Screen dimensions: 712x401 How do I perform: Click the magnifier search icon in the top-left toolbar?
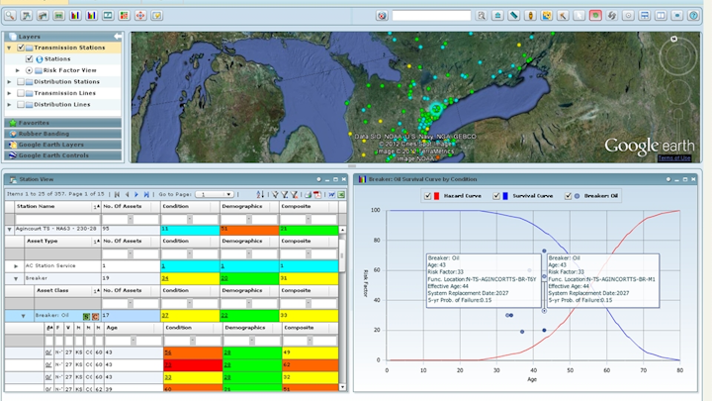tap(10, 16)
